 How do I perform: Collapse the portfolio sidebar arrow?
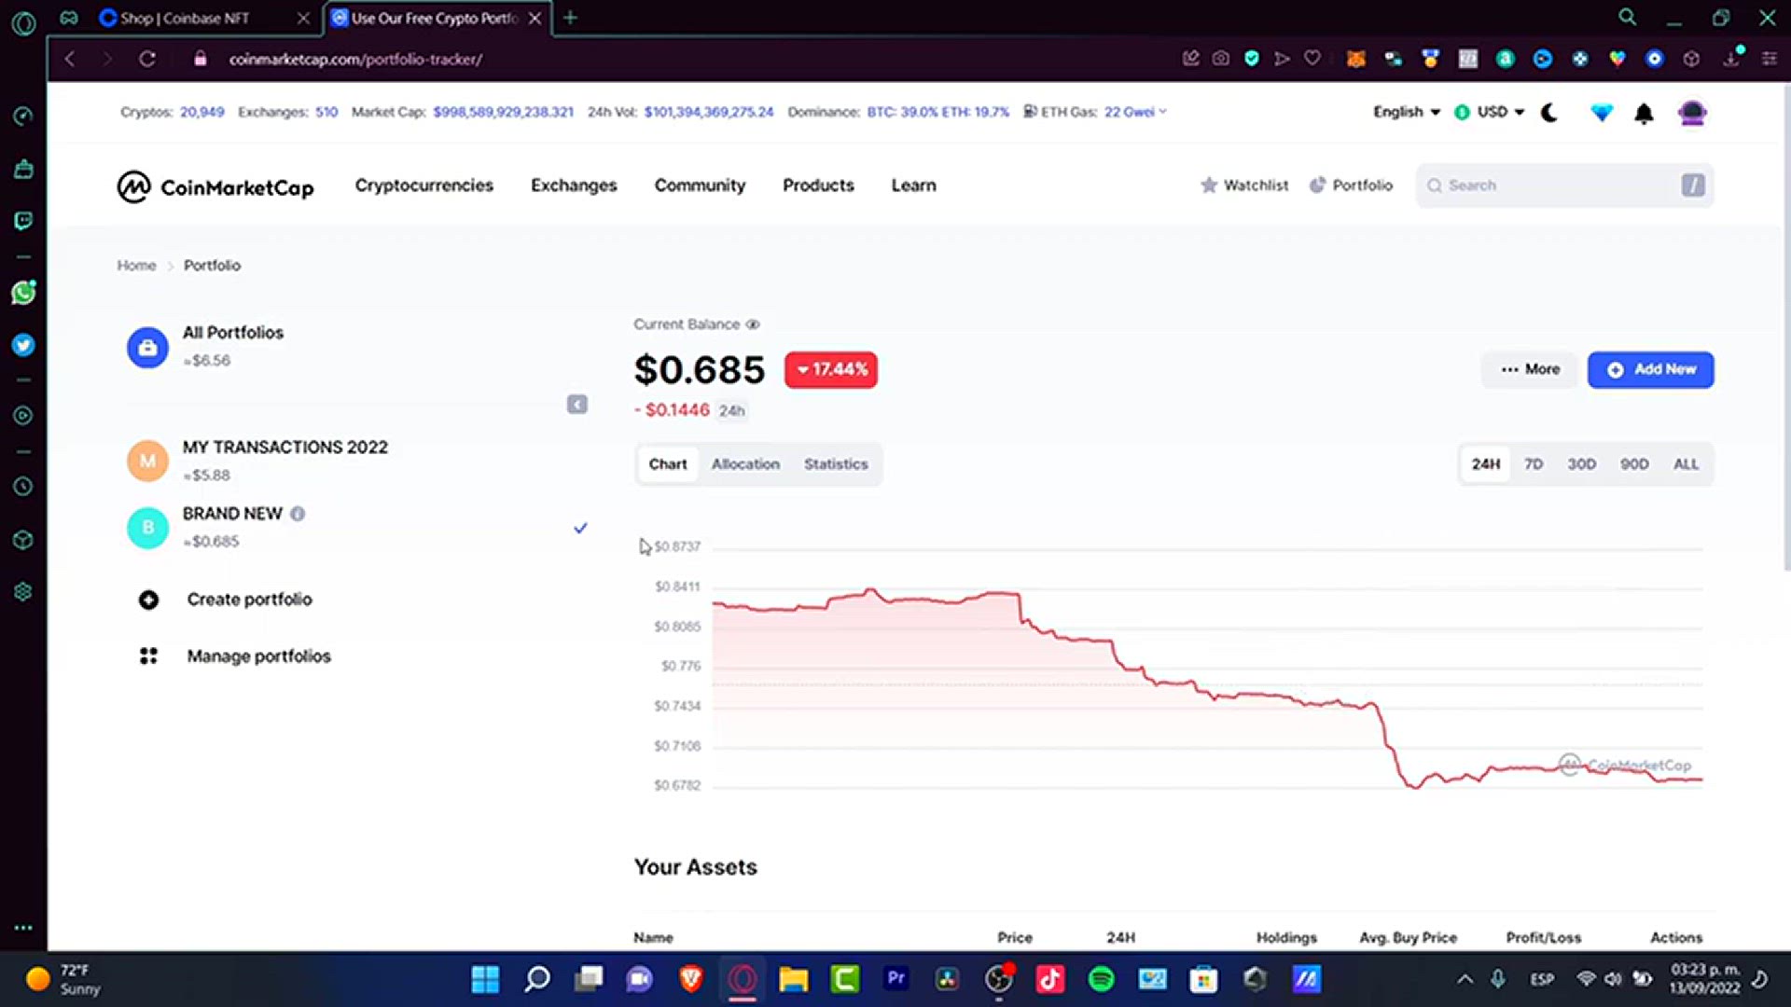[x=577, y=404]
